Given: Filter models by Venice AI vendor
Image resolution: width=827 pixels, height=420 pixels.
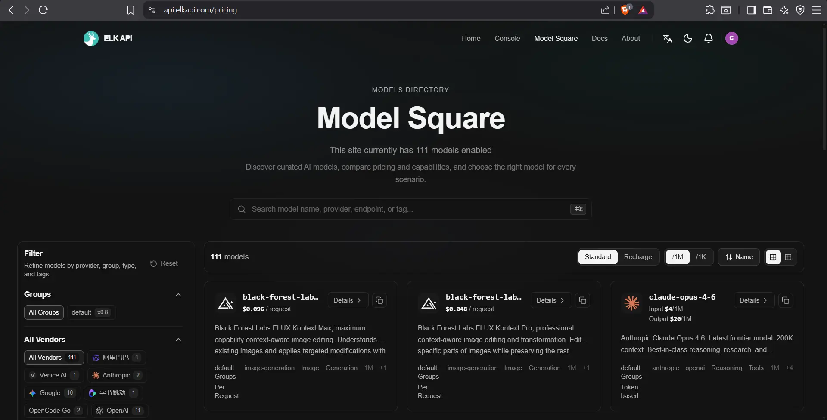Looking at the screenshot, I should tap(54, 375).
